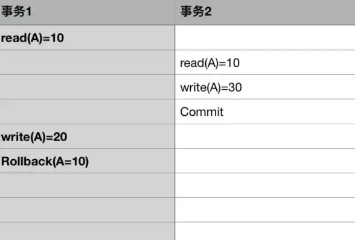Click first empty 事务1 cell below Rollback(A=10)

(x=88, y=185)
